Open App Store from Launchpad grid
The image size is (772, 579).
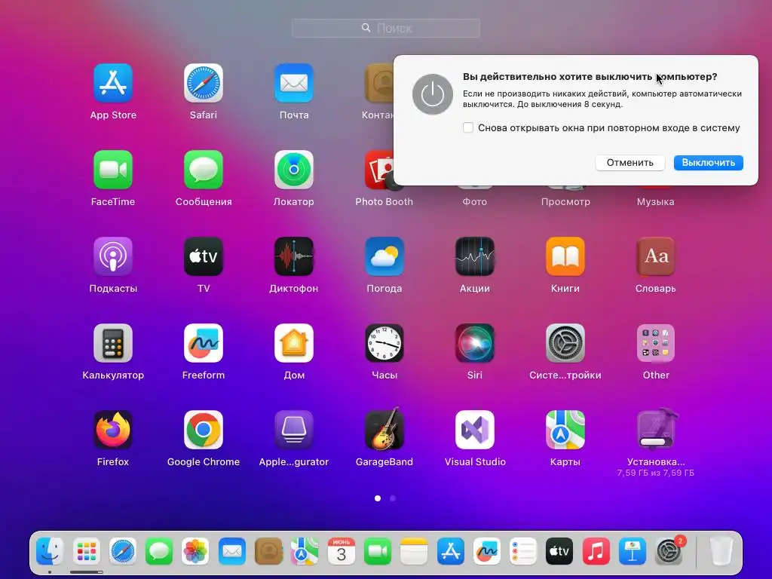tap(113, 83)
